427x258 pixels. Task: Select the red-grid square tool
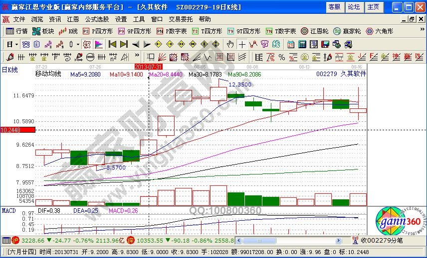pos(219,57)
